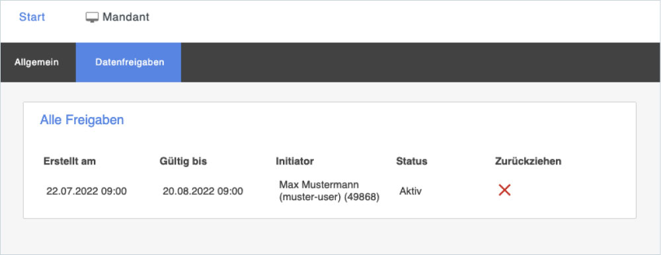Click the (muster-user) (49868) text
Image resolution: width=661 pixels, height=255 pixels.
329,198
